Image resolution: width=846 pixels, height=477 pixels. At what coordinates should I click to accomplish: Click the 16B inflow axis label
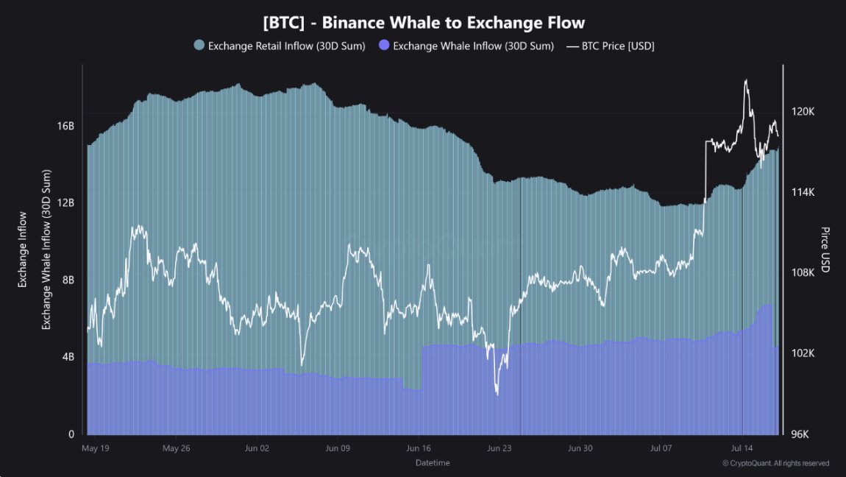[x=65, y=126]
